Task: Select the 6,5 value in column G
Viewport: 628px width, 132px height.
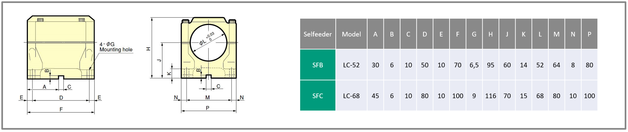Action: pyautogui.click(x=474, y=65)
